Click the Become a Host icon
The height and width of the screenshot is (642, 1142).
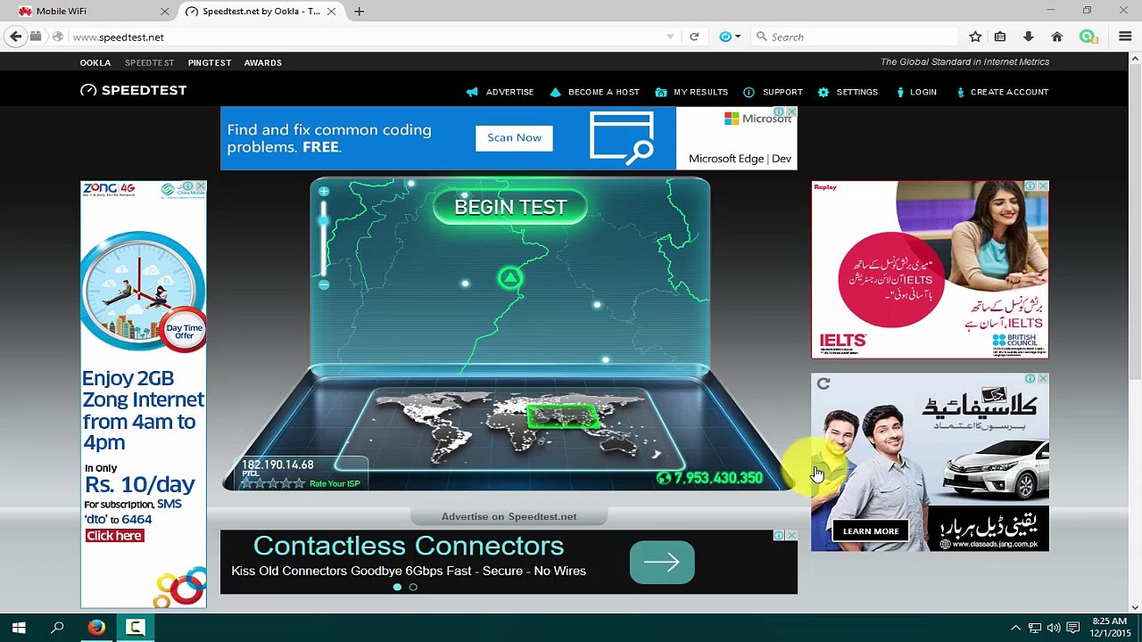click(x=555, y=92)
